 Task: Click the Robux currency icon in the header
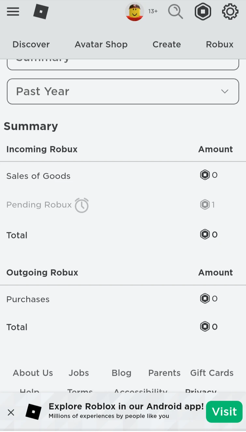(x=203, y=11)
